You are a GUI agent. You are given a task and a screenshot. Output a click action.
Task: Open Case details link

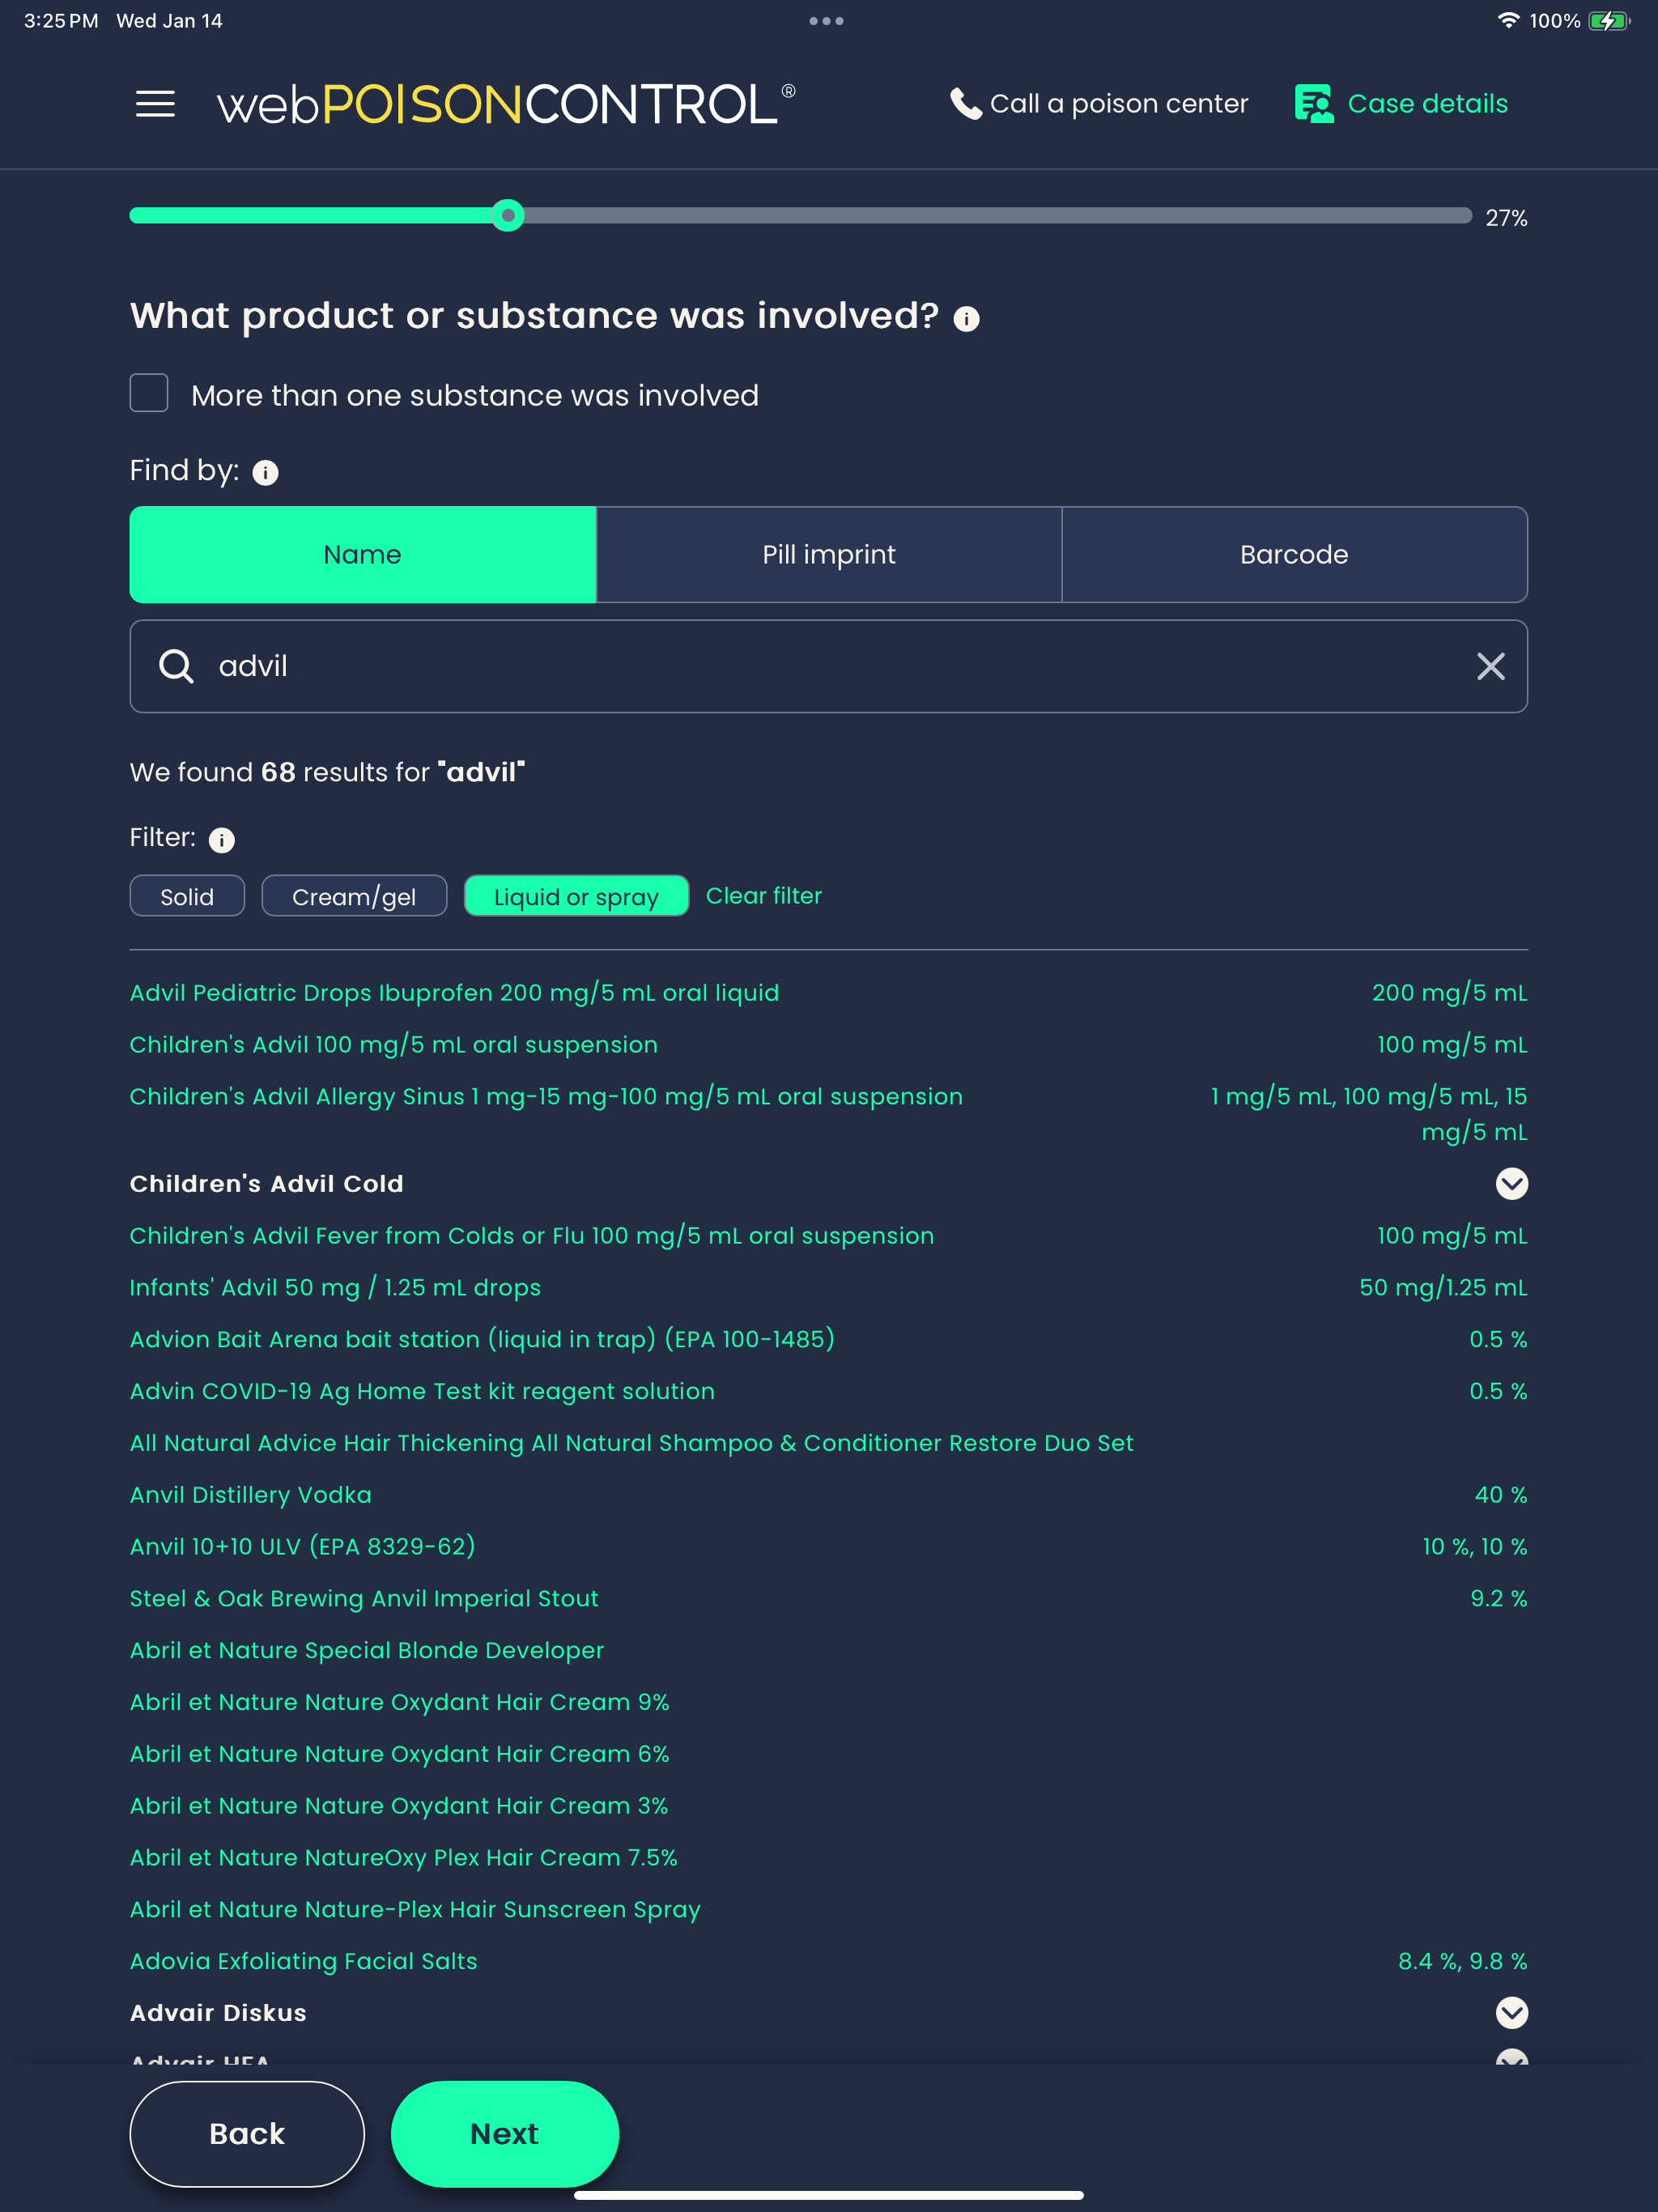1427,104
